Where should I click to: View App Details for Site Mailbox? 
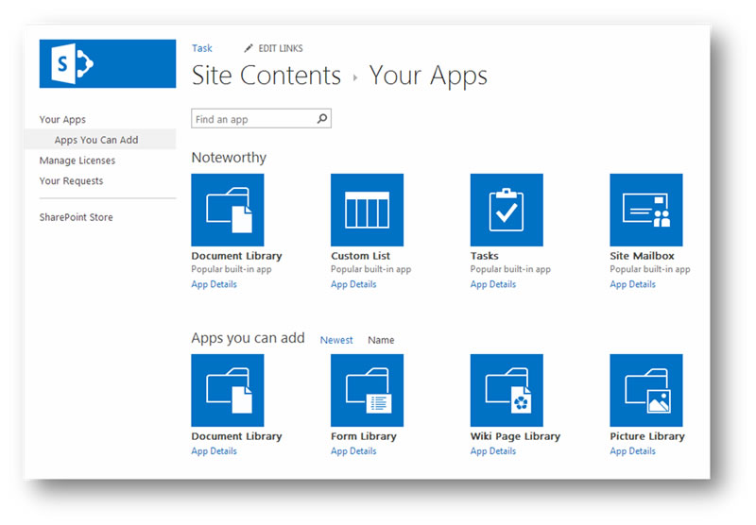point(632,284)
